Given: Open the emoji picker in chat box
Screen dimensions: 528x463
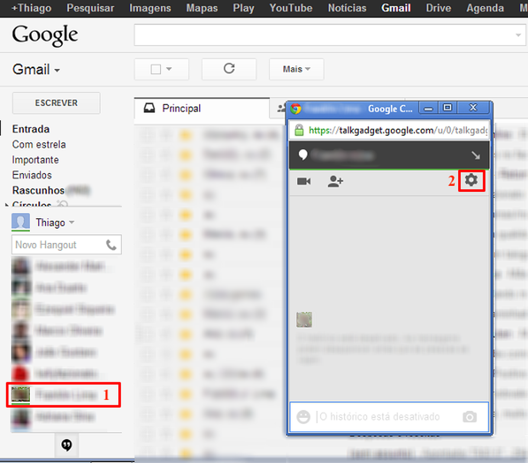Looking at the screenshot, I should [x=303, y=417].
